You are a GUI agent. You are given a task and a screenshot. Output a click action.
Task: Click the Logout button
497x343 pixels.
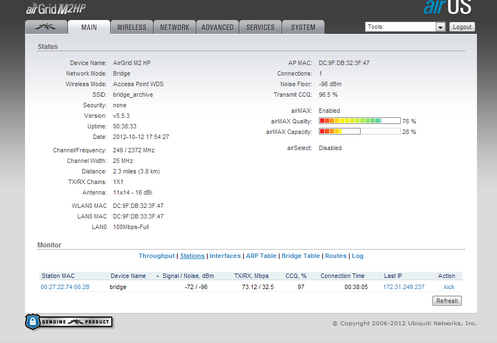(462, 27)
